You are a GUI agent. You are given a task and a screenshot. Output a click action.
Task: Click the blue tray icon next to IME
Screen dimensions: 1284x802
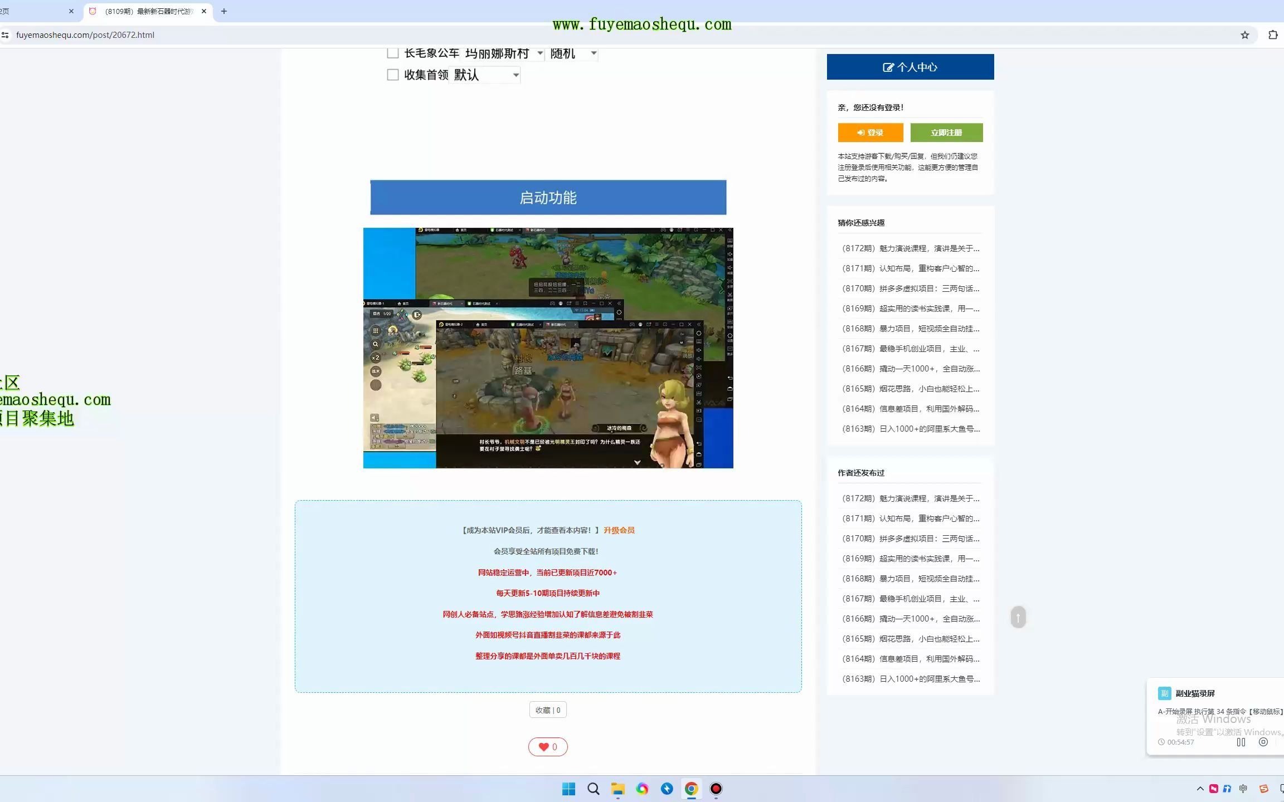pos(1227,789)
